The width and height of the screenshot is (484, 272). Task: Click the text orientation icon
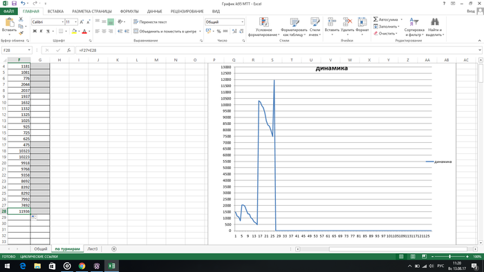coord(120,22)
